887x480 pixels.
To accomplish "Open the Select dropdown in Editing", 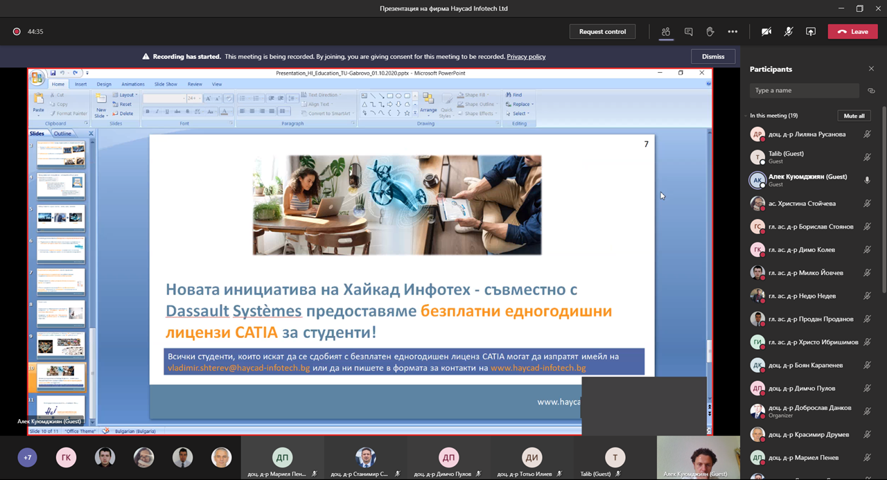I will [x=518, y=114].
